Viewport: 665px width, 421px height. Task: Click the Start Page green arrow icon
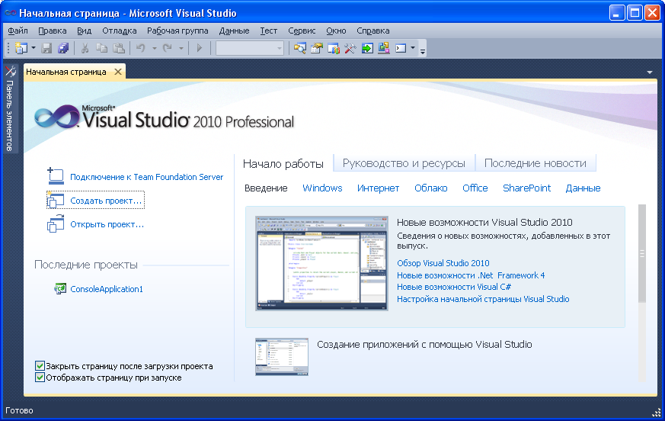(x=367, y=48)
